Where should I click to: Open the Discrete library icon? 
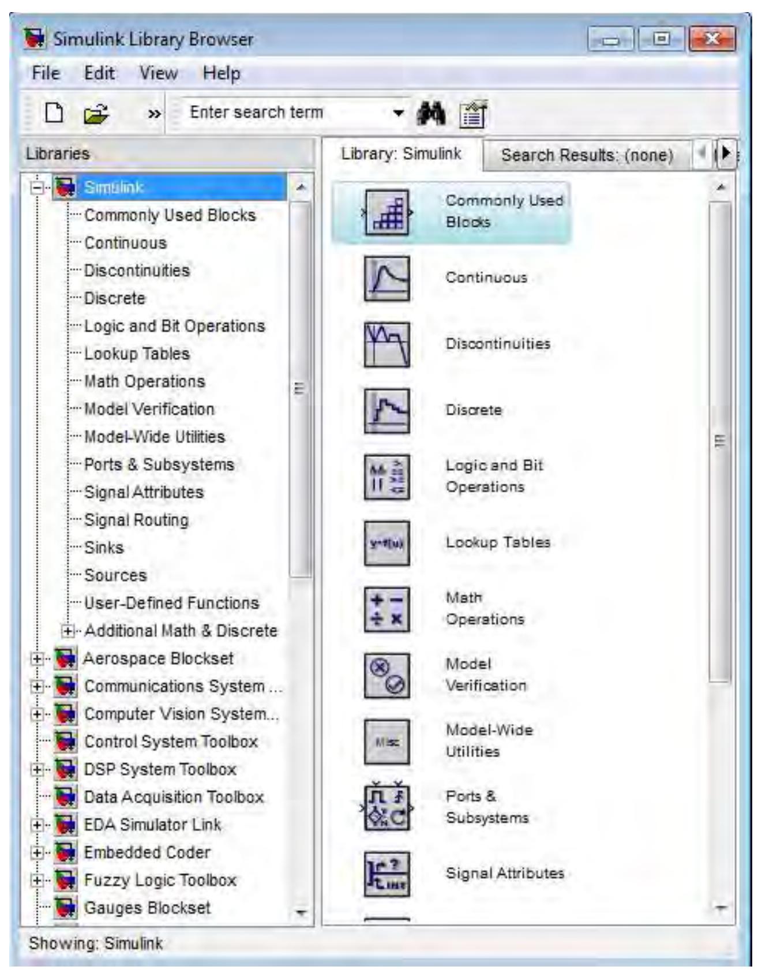pyautogui.click(x=387, y=411)
